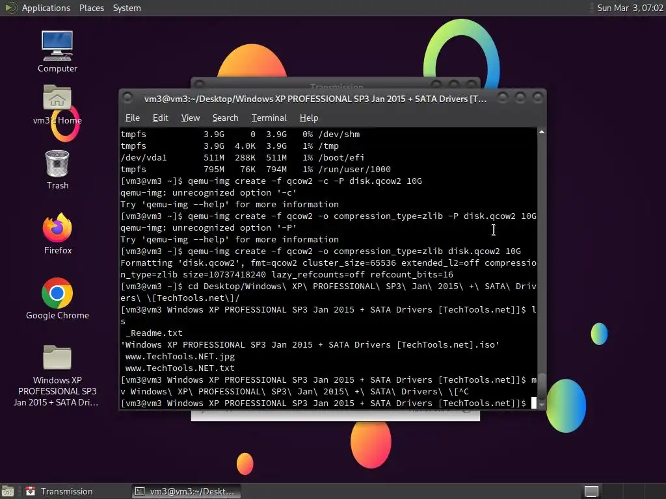
Task: Click the clock showing Sun Mar 3, 07:02
Action: (x=630, y=8)
